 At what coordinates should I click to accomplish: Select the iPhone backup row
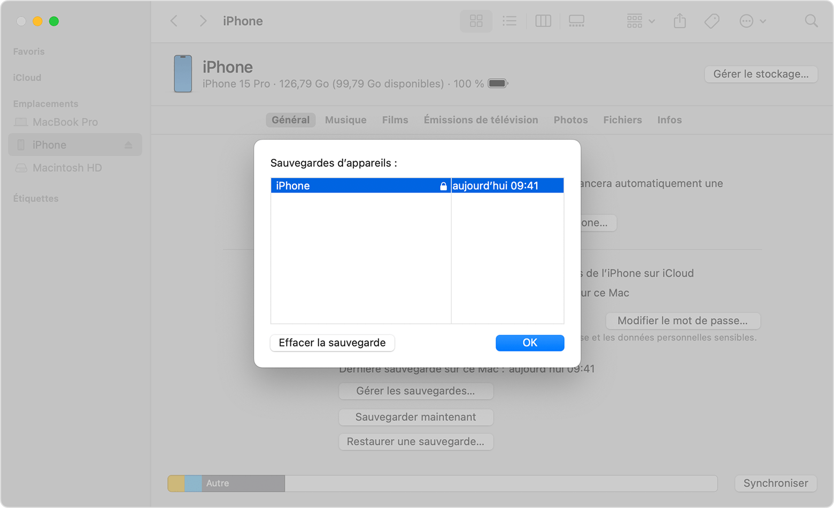click(417, 186)
